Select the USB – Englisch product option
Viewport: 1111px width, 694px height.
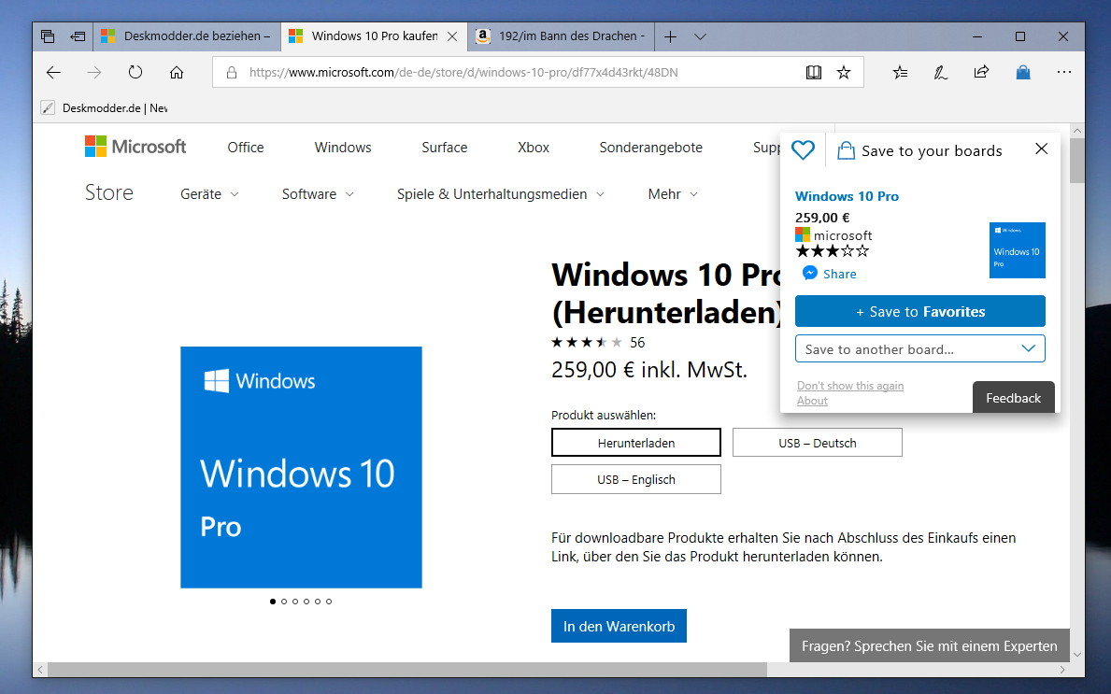pos(636,479)
